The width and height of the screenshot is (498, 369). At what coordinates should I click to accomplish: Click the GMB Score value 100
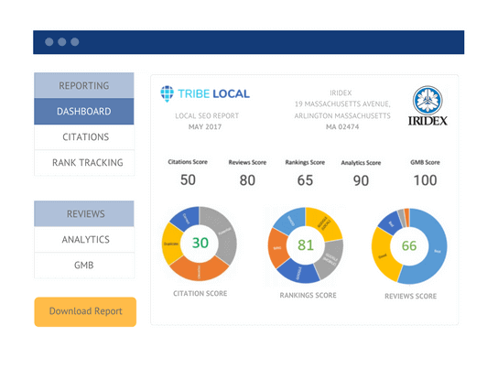coord(425,180)
